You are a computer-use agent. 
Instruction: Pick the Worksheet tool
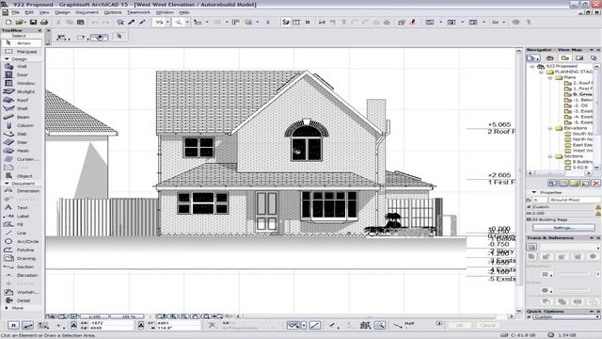tap(21, 292)
